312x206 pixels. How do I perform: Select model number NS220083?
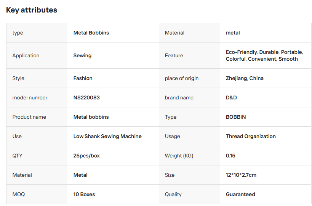tap(86, 97)
